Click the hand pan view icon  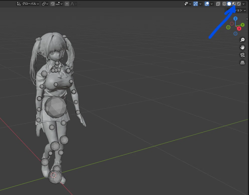[242, 47]
